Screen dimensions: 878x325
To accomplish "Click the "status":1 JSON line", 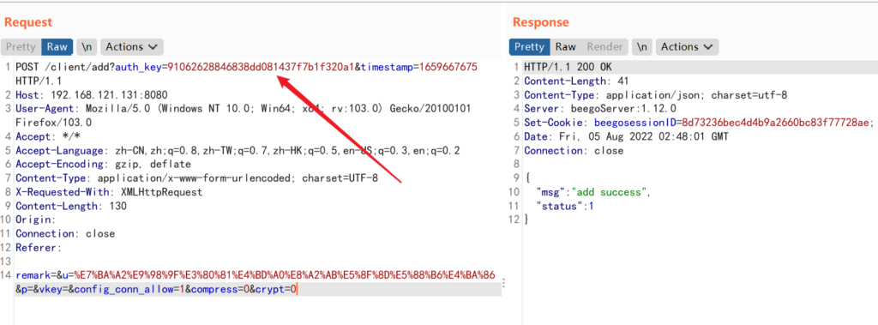I will (564, 206).
